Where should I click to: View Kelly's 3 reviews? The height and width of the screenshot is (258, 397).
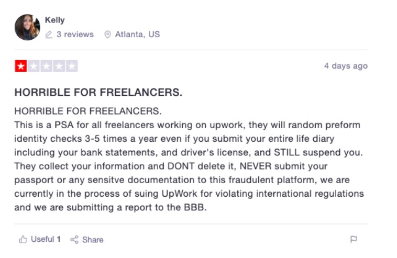point(75,35)
